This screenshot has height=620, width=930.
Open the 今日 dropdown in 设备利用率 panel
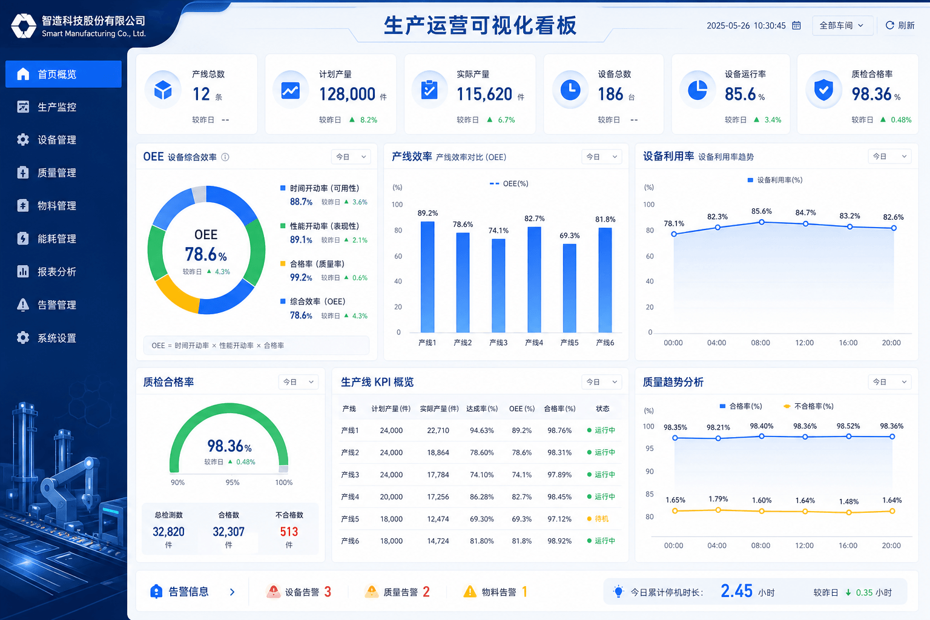[x=890, y=156]
